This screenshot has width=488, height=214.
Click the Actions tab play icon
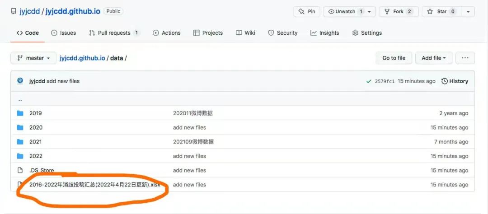(x=155, y=33)
